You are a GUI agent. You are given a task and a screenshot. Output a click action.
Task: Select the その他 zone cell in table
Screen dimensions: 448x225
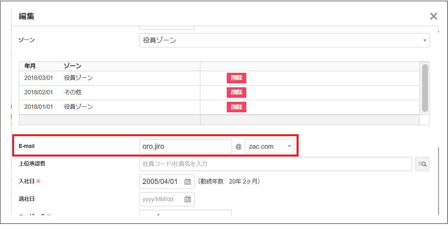[73, 92]
